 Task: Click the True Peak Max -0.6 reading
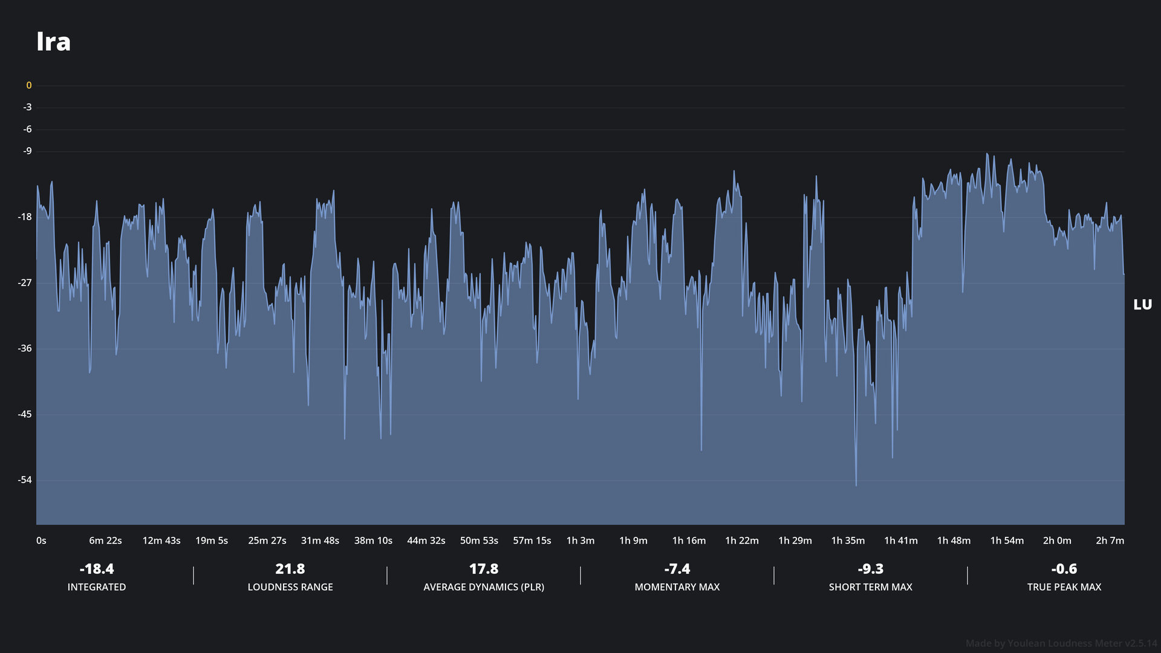[x=1064, y=569]
